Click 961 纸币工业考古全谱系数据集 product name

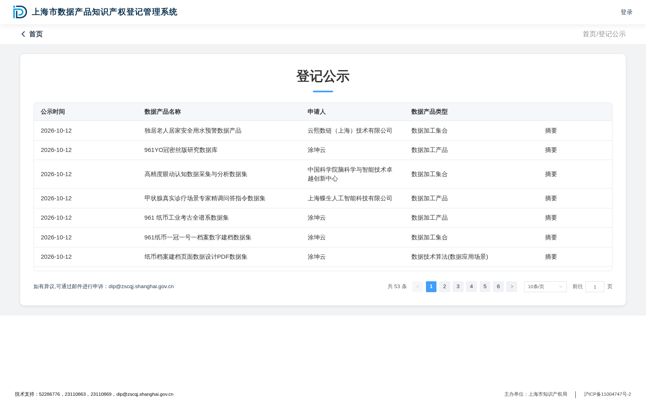187,218
